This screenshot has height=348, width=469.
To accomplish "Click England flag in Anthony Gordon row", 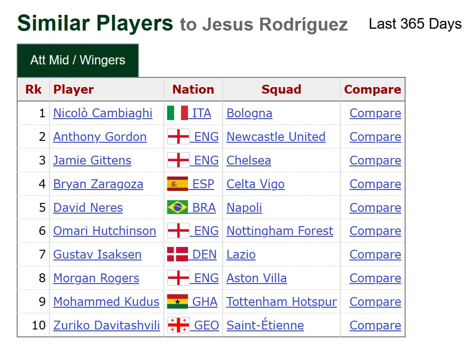I will coord(178,137).
